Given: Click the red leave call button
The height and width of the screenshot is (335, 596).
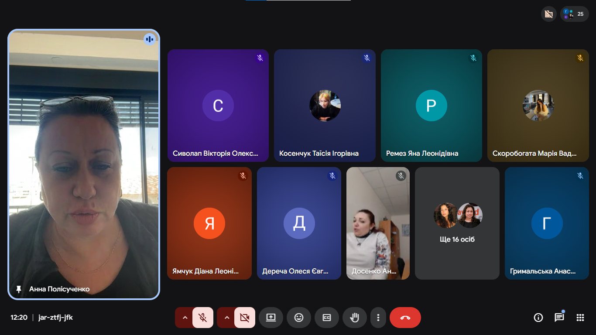Looking at the screenshot, I should pyautogui.click(x=405, y=318).
